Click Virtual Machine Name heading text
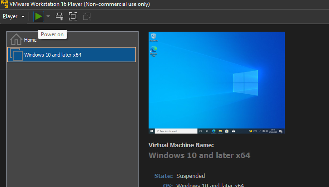This screenshot has width=329, height=187. point(181,145)
